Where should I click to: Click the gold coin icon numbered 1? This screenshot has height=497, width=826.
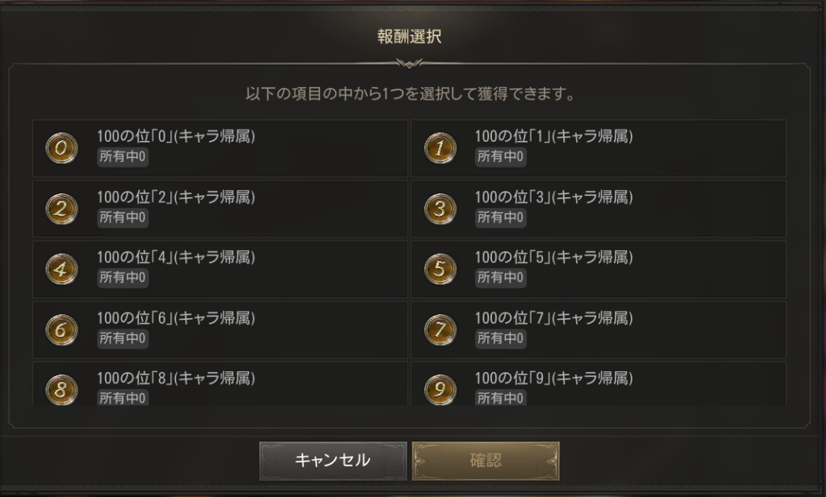coord(440,148)
